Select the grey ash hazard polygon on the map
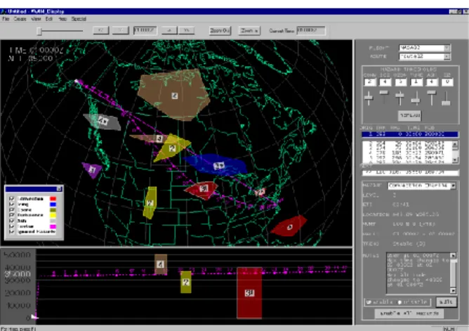Screen dimensions: 469x331 (103, 122)
